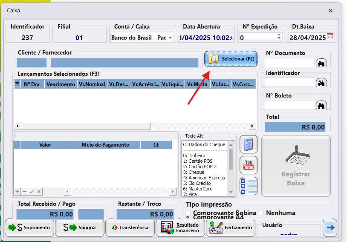
Task: Decrease the Nº Expedição value
Action: coord(279,38)
